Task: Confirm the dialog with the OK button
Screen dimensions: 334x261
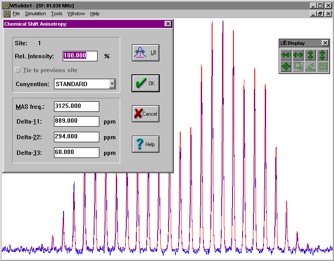Action: [x=145, y=83]
